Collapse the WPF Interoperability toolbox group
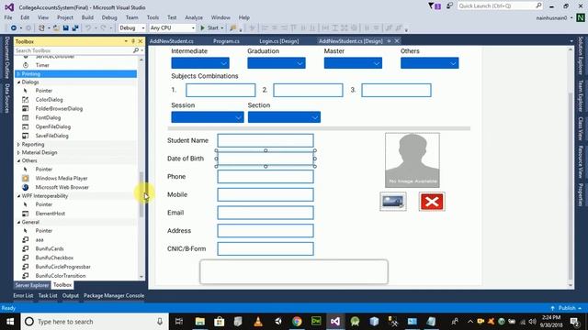The height and width of the screenshot is (330, 588). point(18,196)
